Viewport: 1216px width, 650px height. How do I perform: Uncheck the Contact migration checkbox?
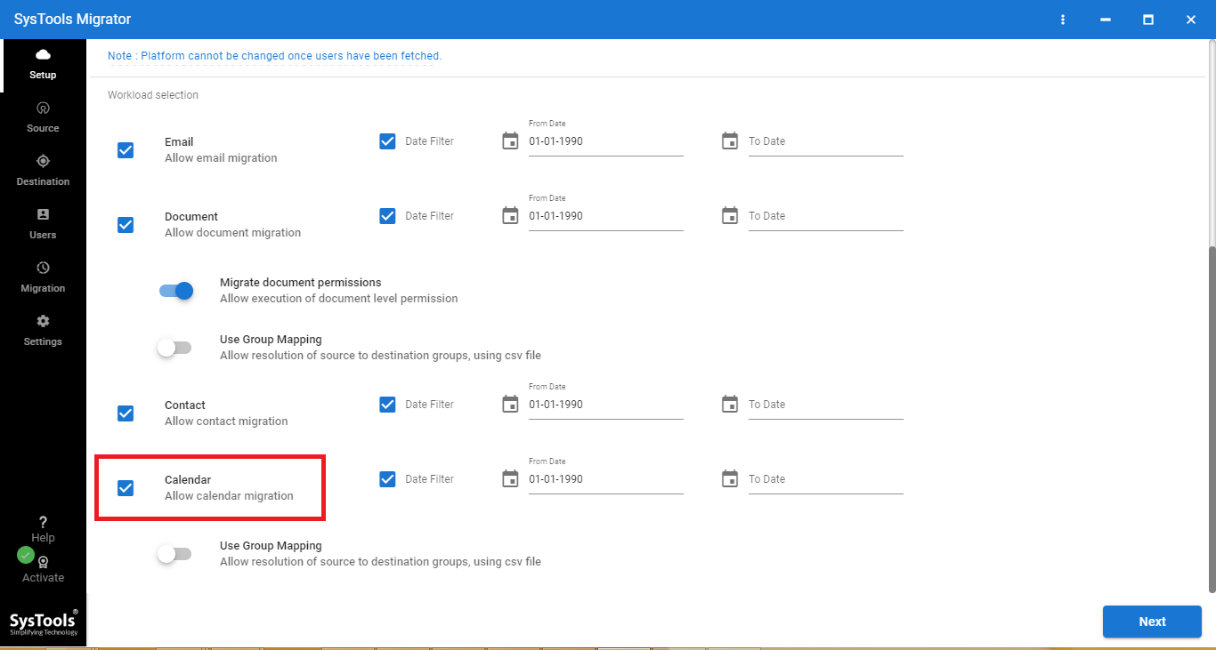(126, 413)
